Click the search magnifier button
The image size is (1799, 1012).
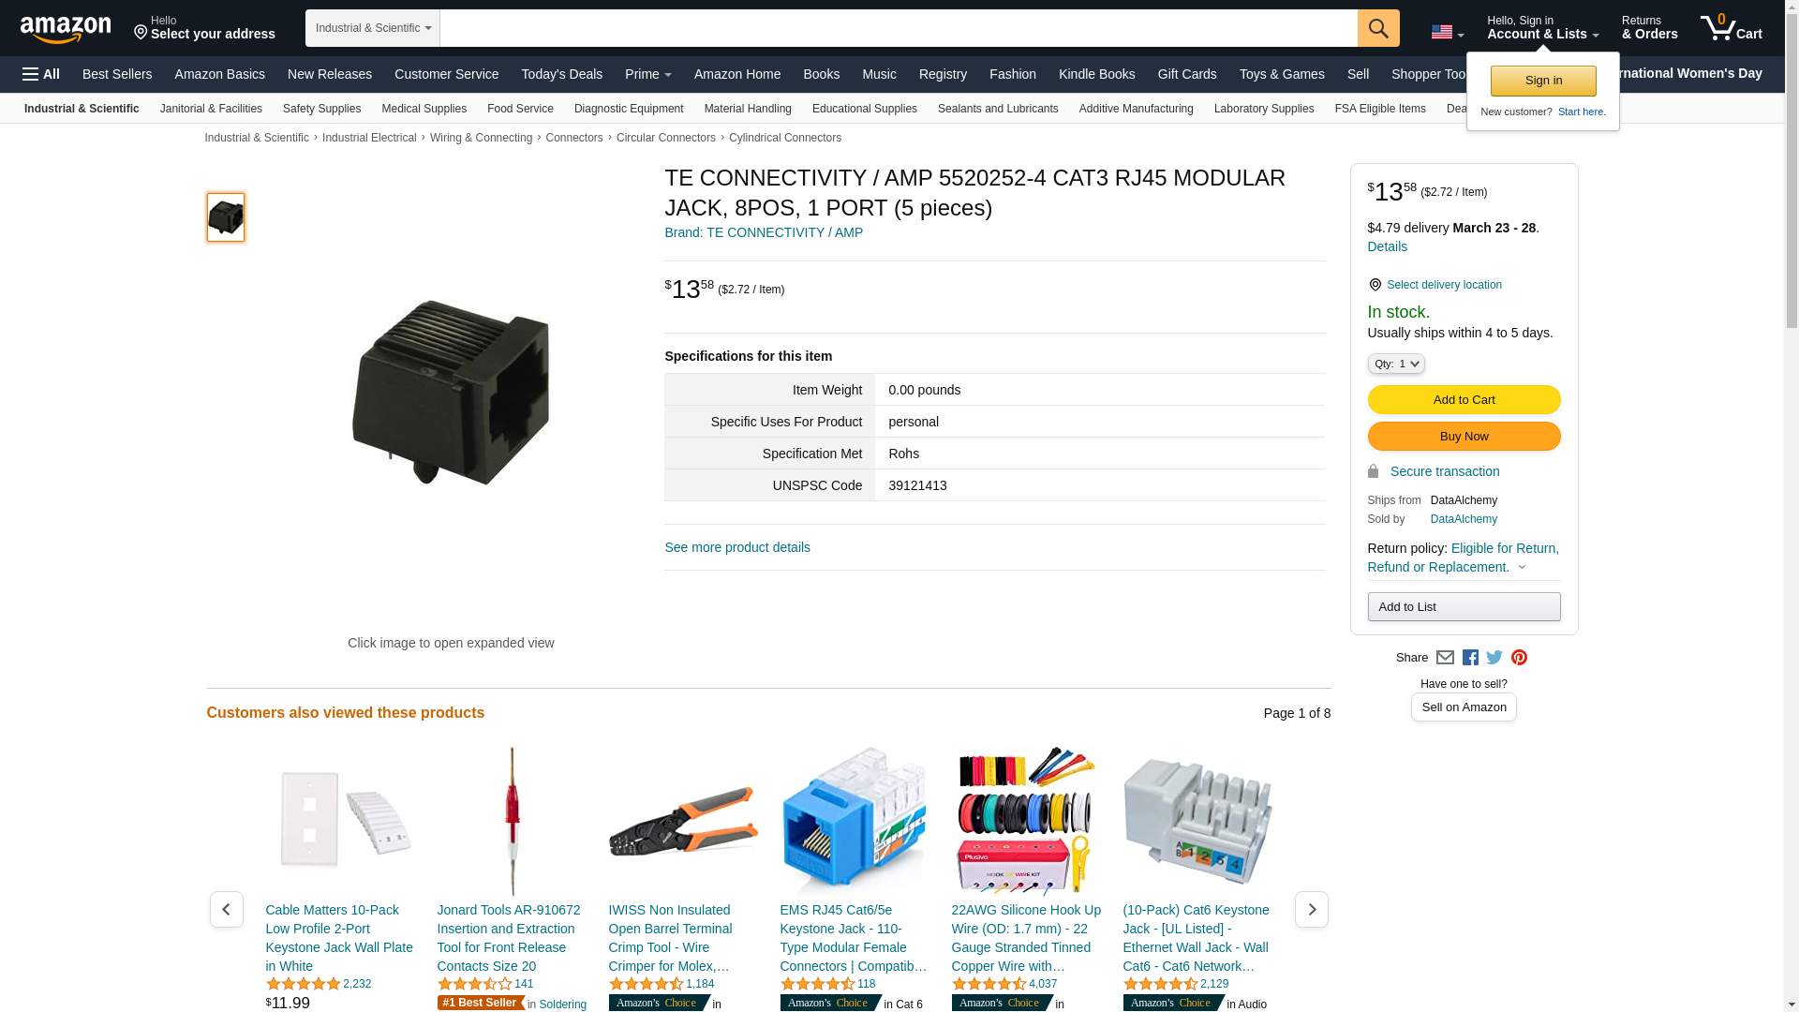tap(1378, 28)
